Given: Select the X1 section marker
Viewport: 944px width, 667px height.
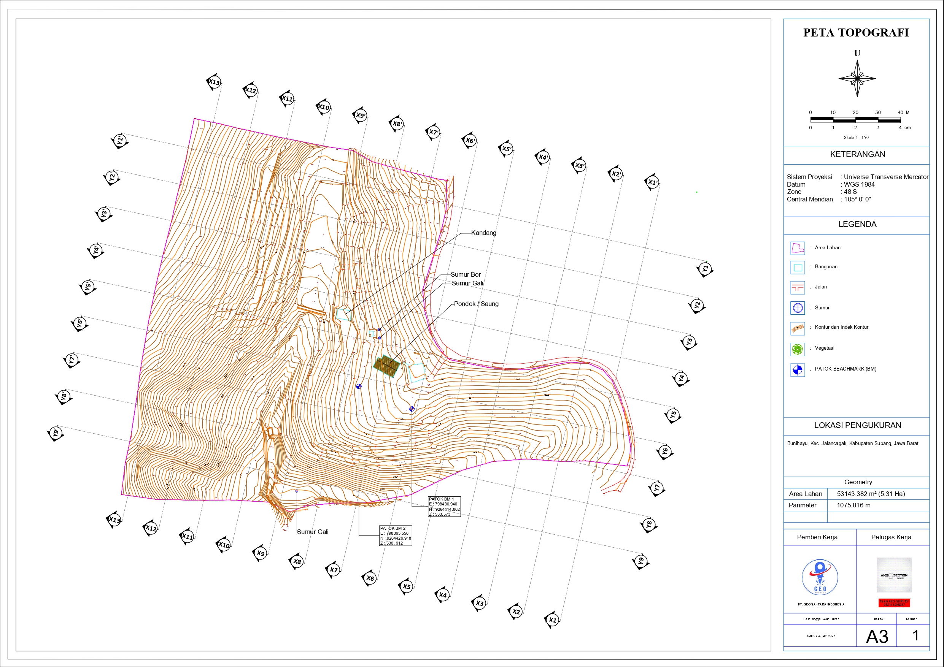Looking at the screenshot, I should pyautogui.click(x=552, y=620).
